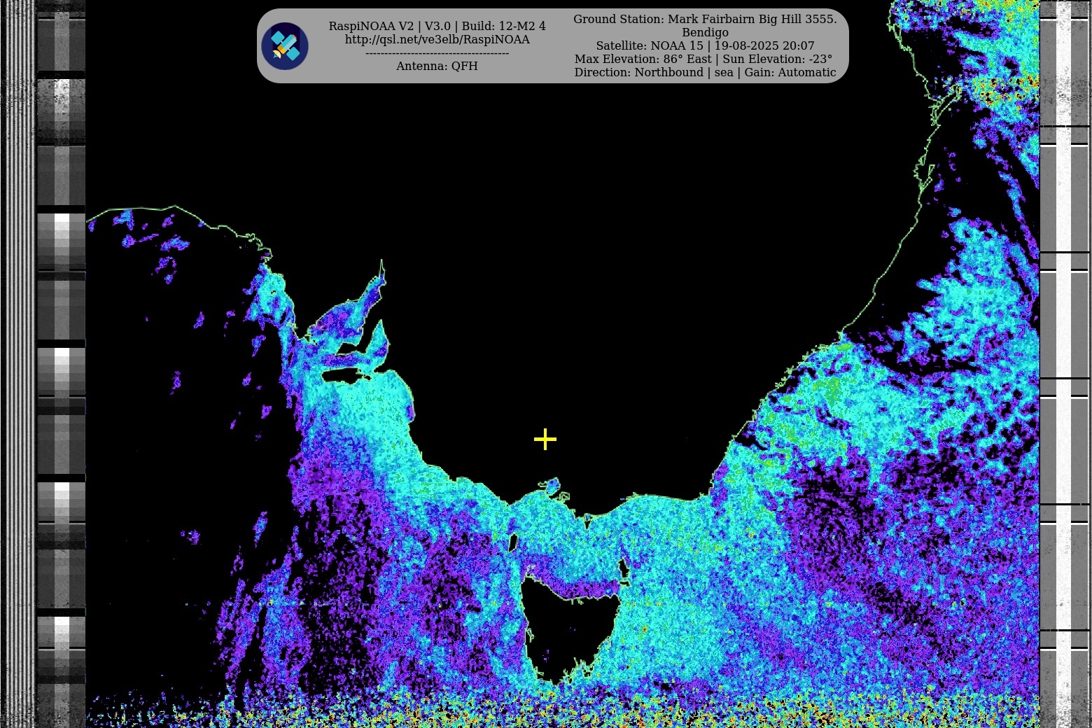1092x728 pixels.
Task: Click the black Kangaroo Island shape
Action: tap(343, 376)
